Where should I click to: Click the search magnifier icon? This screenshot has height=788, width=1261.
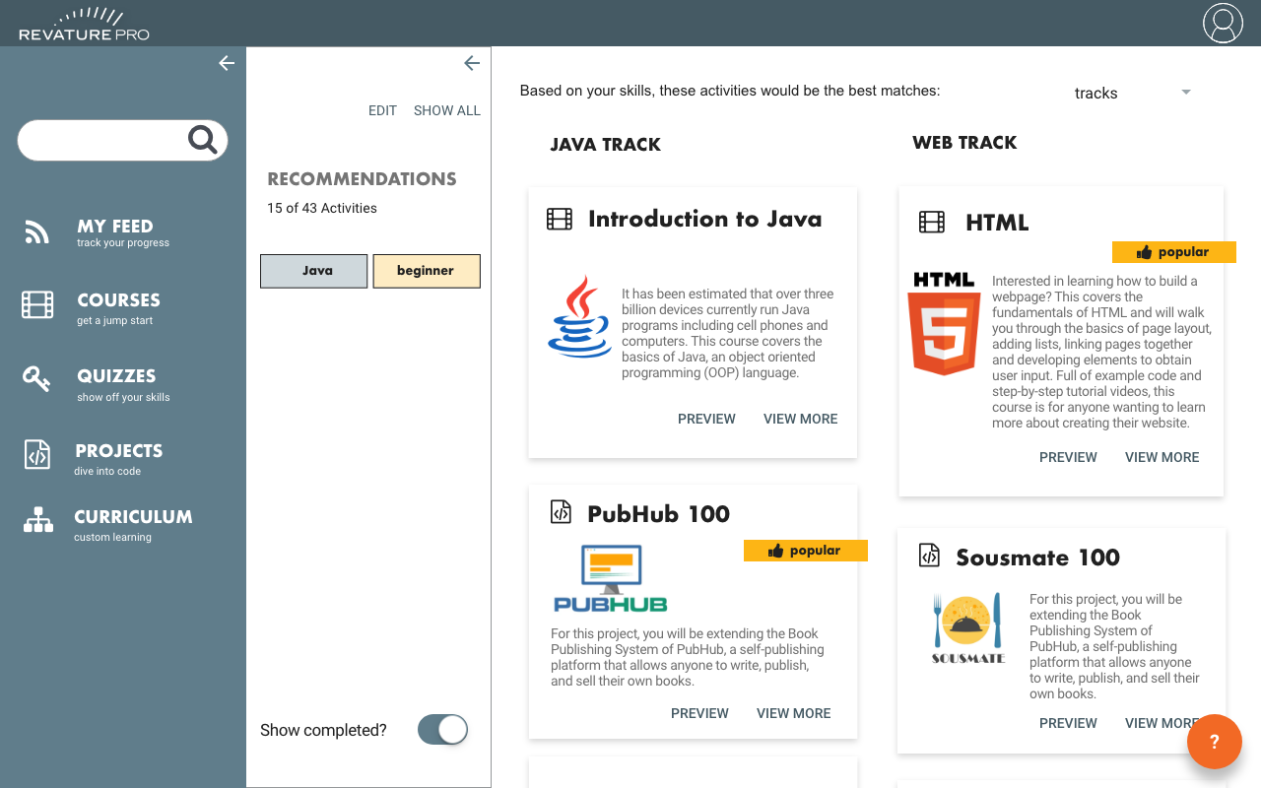click(203, 140)
